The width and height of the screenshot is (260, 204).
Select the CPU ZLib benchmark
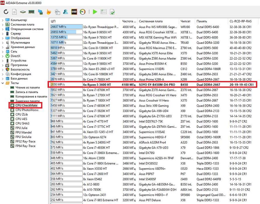point(22,114)
